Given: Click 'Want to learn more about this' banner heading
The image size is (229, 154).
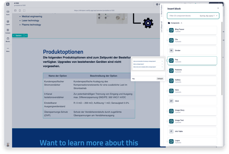Looking at the screenshot, I should click(x=89, y=143).
